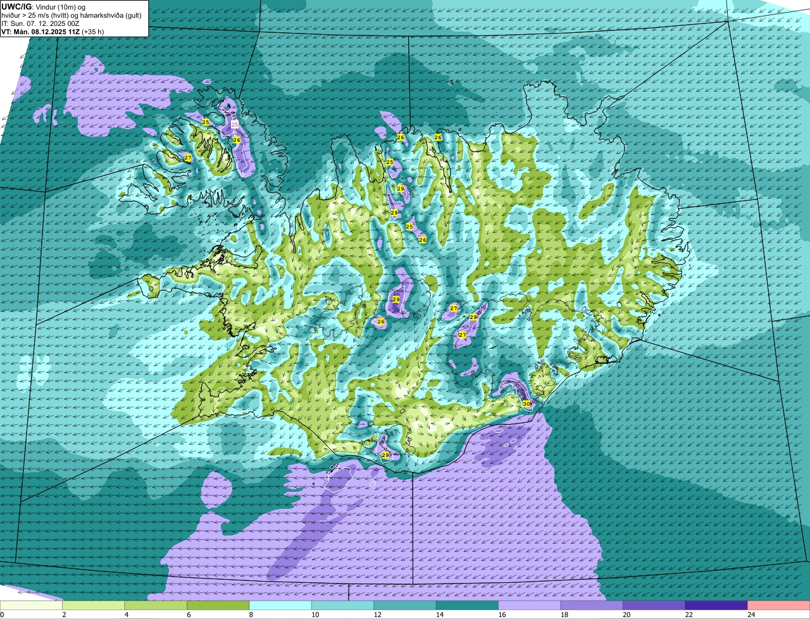The height and width of the screenshot is (619, 810).
Task: Click the violet 20–22 m/s legend swatch
Action: click(x=654, y=606)
